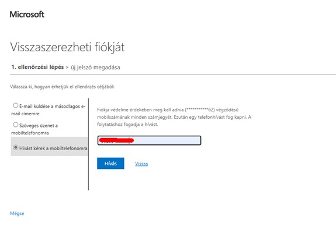Click the arrow separator between steps

pos(67,68)
